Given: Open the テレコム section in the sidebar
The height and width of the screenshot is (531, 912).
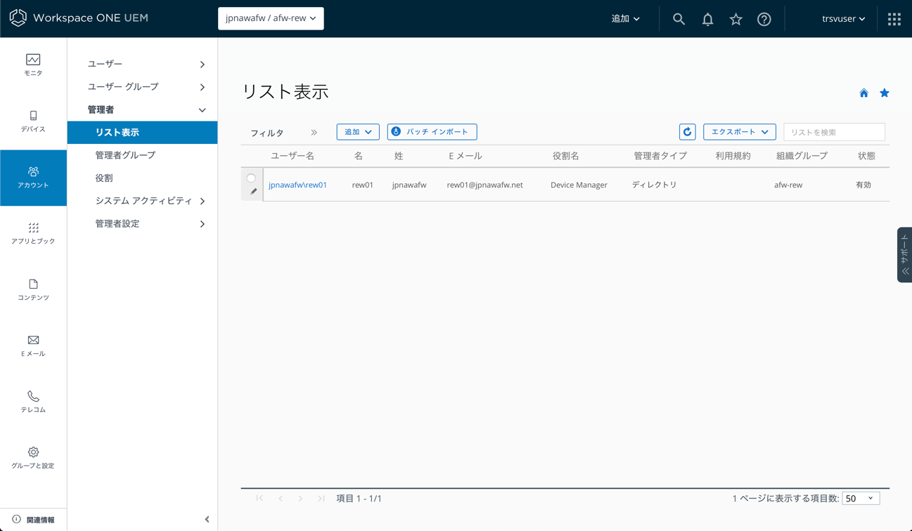Looking at the screenshot, I should click(x=33, y=402).
